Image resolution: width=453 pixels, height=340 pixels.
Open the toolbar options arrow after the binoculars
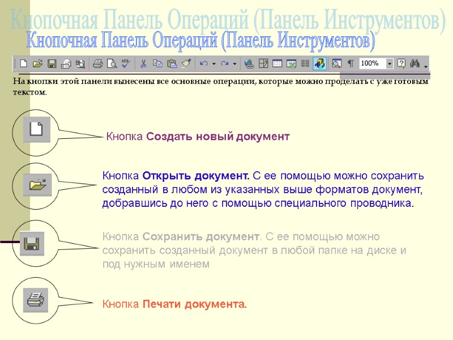[x=426, y=66]
